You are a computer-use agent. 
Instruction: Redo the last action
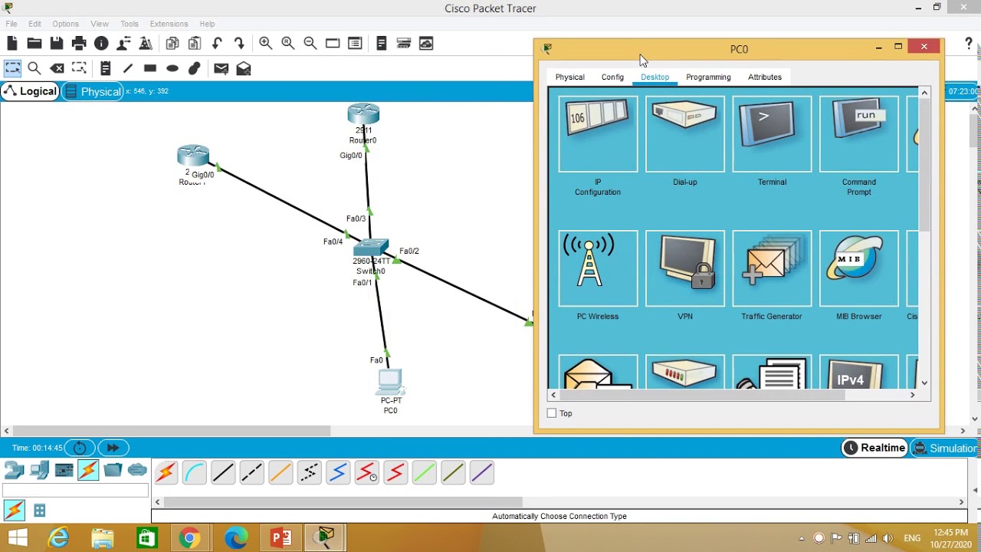point(239,44)
